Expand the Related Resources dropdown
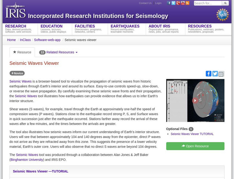The width and height of the screenshot is (234, 179). pos(58,53)
